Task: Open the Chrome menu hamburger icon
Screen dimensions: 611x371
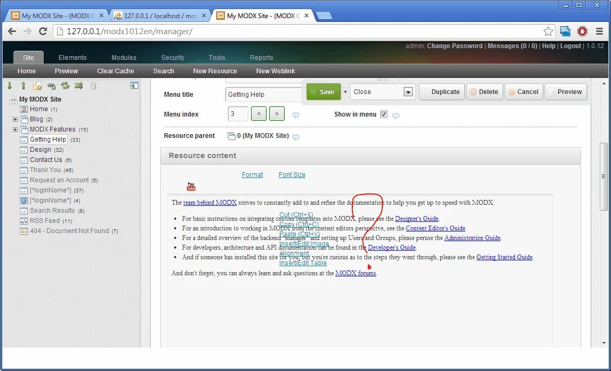Action: pyautogui.click(x=600, y=31)
